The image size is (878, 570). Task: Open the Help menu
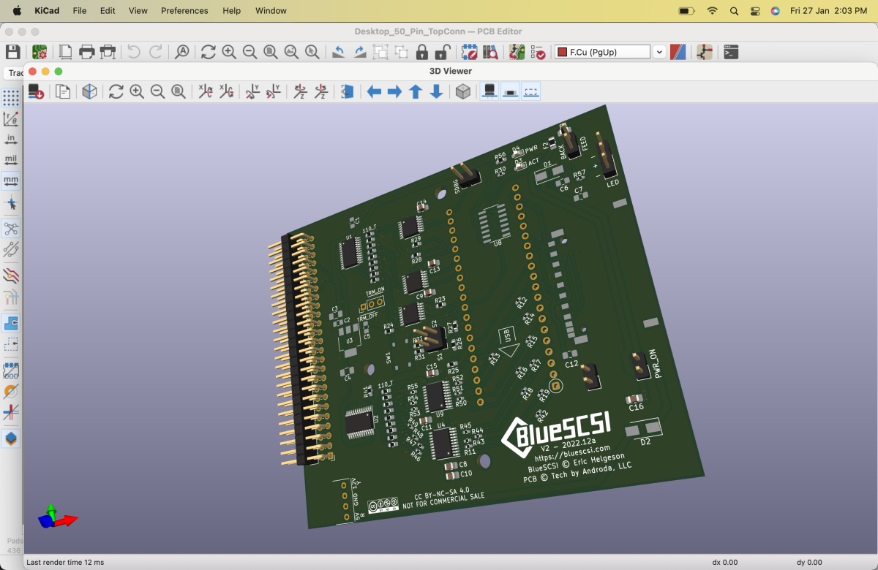[x=232, y=11]
